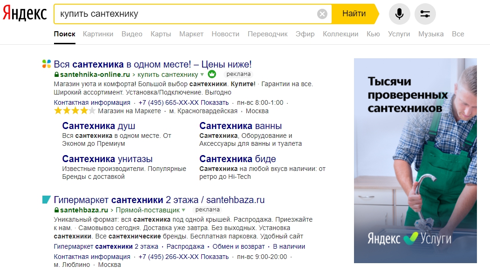Click 'м. Красногвардейская' metro text
The width and height of the screenshot is (490, 272).
point(203,111)
